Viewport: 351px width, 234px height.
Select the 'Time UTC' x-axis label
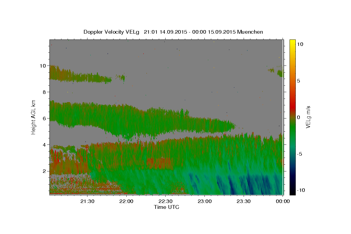click(x=166, y=207)
